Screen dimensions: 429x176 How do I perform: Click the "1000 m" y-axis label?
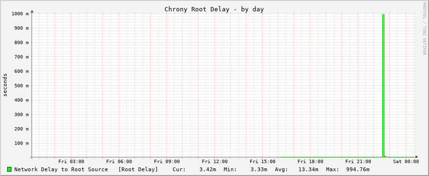point(20,14)
